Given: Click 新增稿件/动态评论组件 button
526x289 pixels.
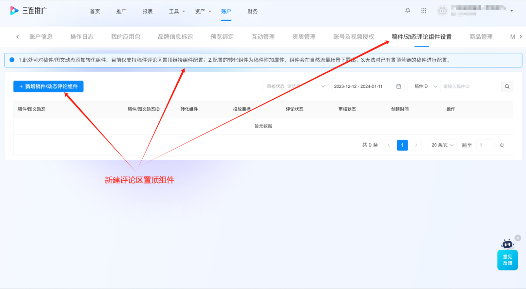Looking at the screenshot, I should tap(48, 86).
